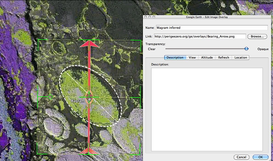273x161 pixels.
Task: Cancel the image overlay edit
Action: point(241,157)
